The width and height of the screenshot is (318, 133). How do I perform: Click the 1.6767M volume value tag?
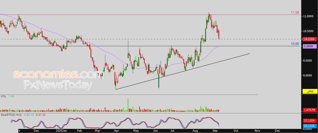309,110
